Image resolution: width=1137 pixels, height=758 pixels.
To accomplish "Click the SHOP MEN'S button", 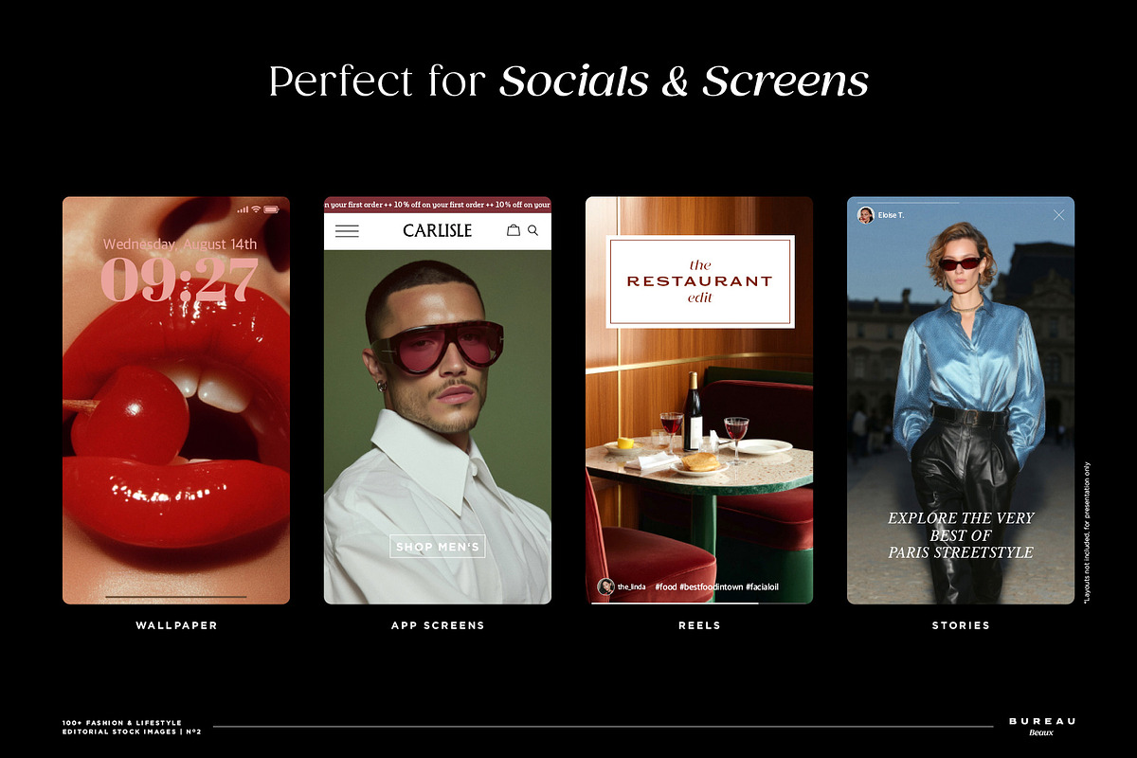I will click(x=438, y=546).
